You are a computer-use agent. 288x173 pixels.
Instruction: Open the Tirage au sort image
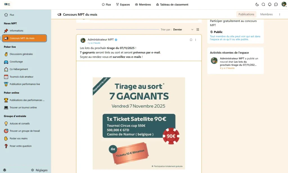click(139, 123)
